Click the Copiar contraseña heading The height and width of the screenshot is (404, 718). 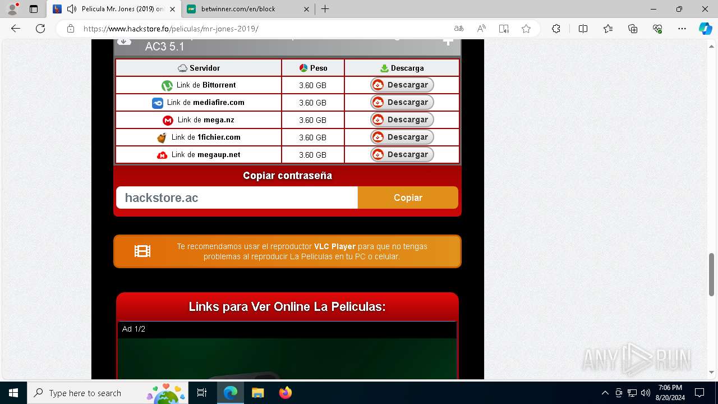click(287, 176)
